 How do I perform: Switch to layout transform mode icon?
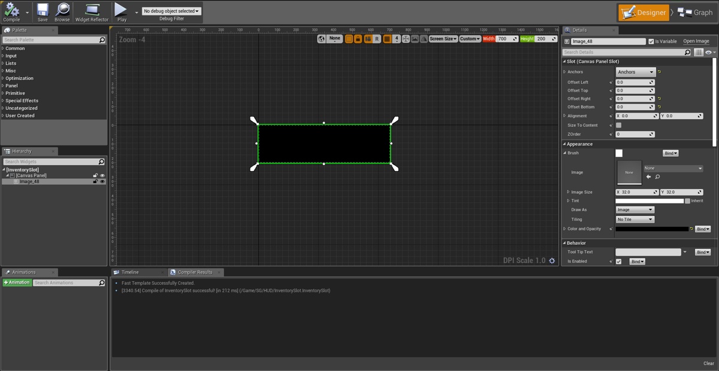click(367, 39)
